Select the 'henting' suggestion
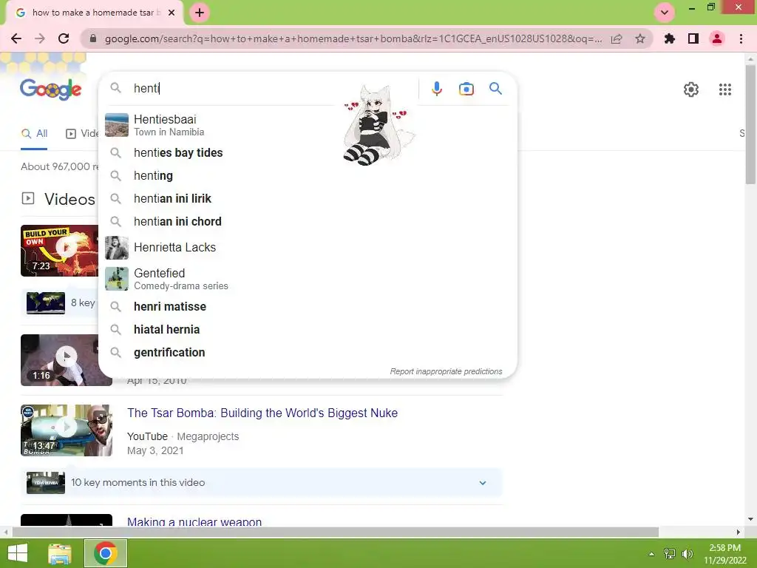 (308, 175)
